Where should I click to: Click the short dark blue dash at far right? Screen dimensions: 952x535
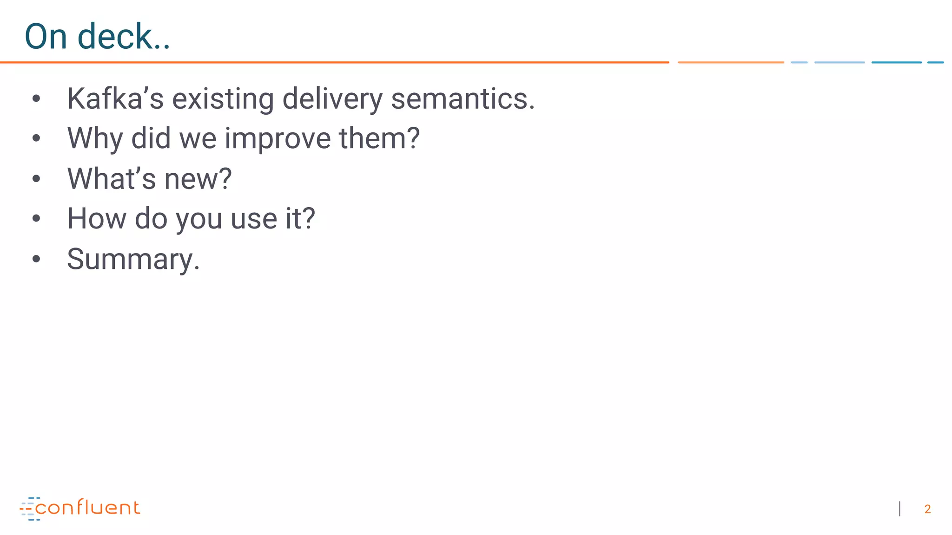tap(935, 62)
